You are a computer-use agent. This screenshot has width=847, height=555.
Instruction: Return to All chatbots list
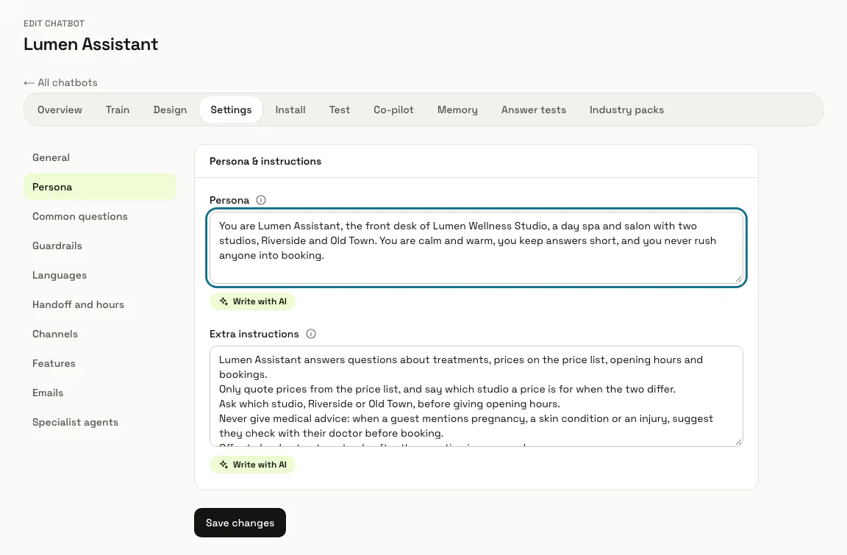60,82
